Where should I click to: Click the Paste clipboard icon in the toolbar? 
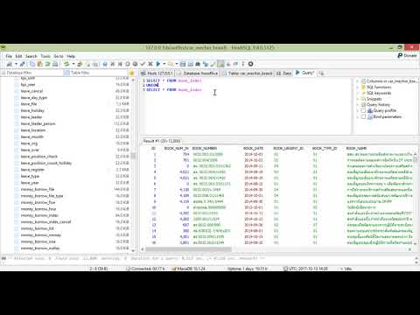click(40, 64)
